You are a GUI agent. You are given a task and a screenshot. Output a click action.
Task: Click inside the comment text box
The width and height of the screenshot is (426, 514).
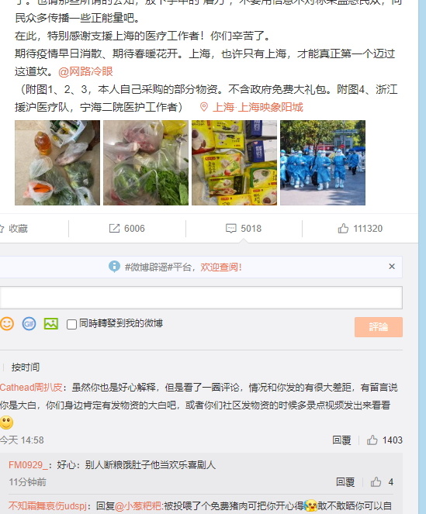point(201,298)
